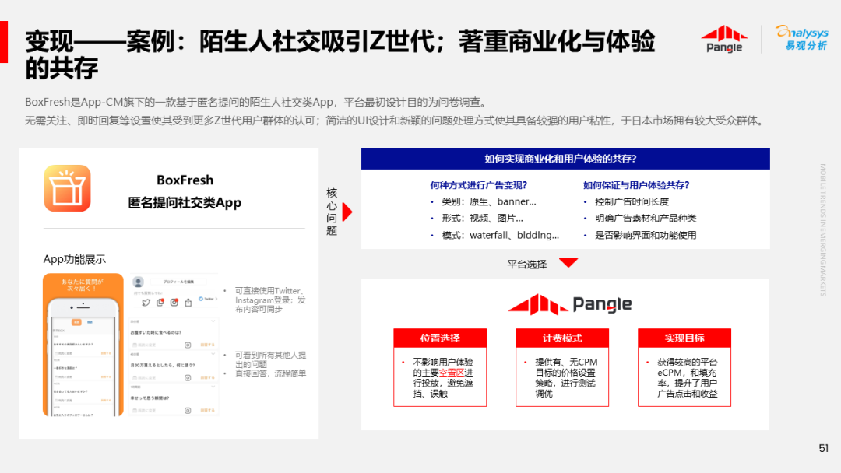The height and width of the screenshot is (473, 841).
Task: Click the heading 如何保证与用户体验共存?
Action: 636,185
